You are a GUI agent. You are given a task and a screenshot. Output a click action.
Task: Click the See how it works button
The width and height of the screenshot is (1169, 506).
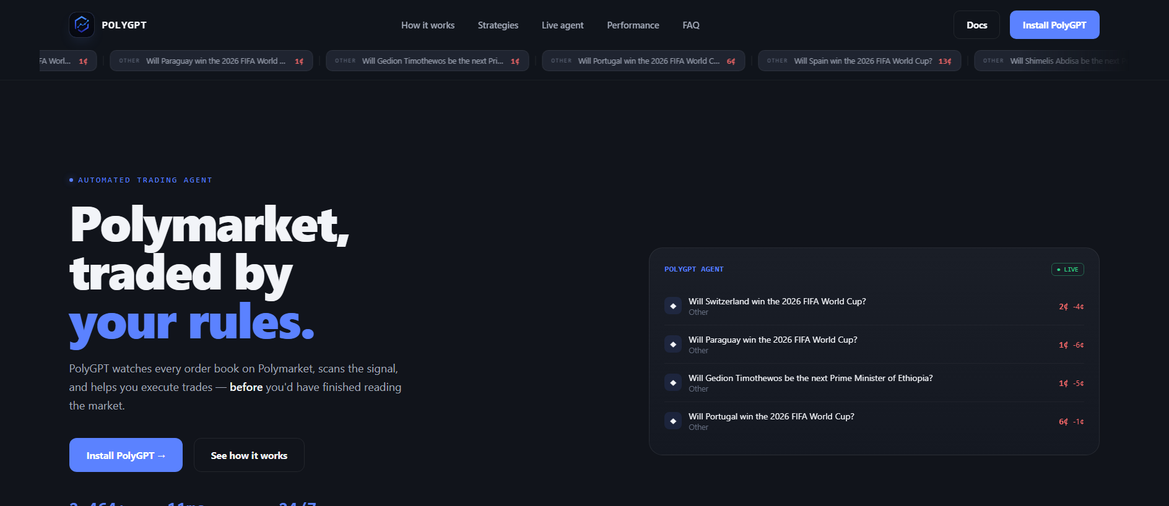coord(249,455)
